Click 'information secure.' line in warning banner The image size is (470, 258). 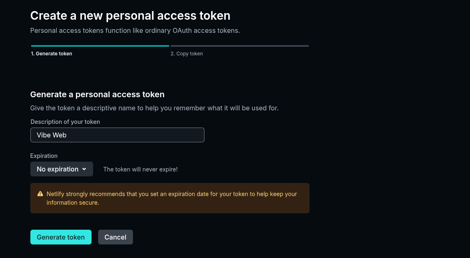[73, 203]
